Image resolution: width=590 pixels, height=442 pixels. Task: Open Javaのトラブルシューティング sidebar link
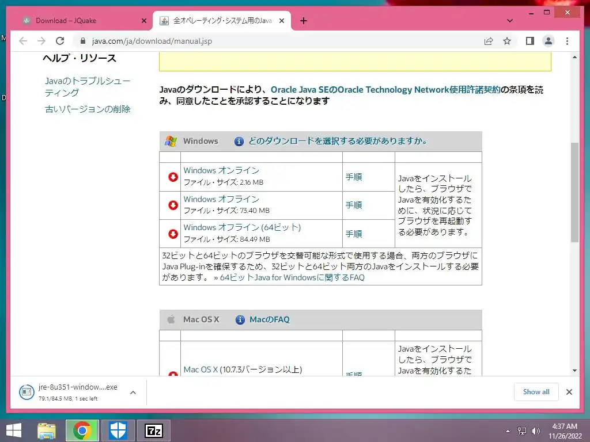click(x=88, y=87)
